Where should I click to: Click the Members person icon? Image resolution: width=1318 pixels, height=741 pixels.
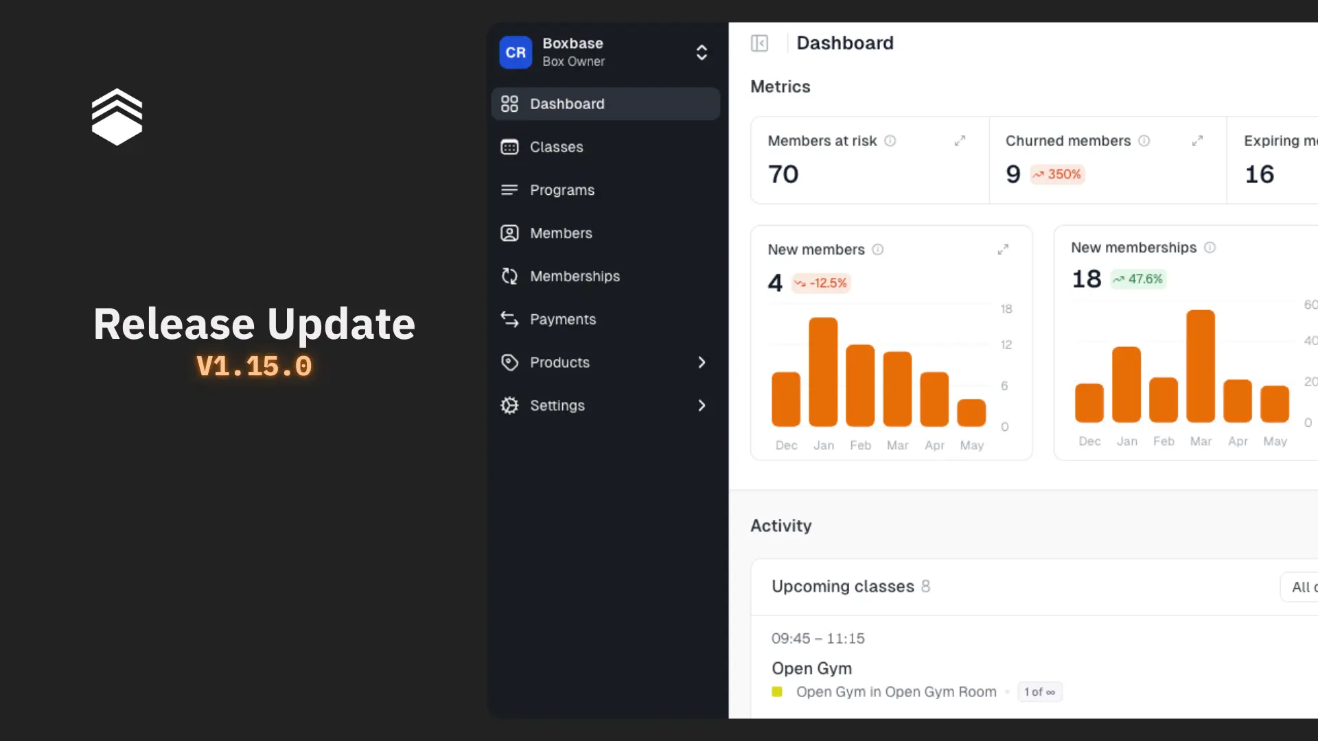pos(509,233)
